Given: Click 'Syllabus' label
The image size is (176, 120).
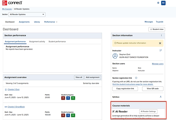Looking at the screenshot, I should point(116,97).
